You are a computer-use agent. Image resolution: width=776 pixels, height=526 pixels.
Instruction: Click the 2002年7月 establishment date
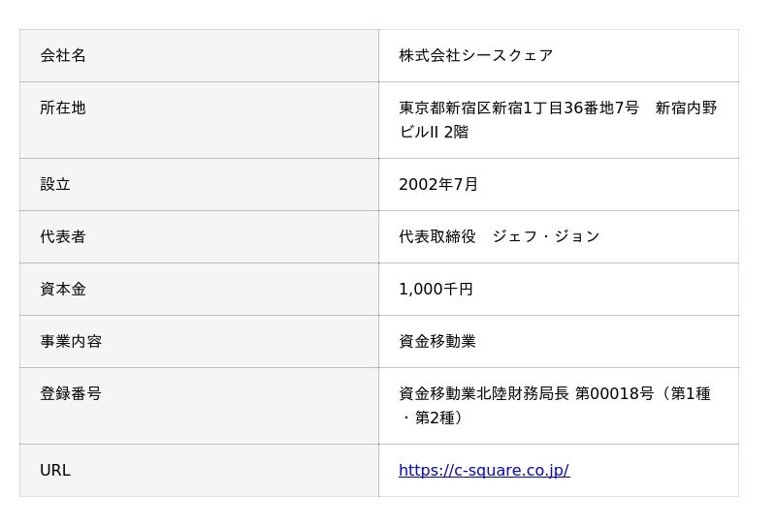(x=438, y=185)
